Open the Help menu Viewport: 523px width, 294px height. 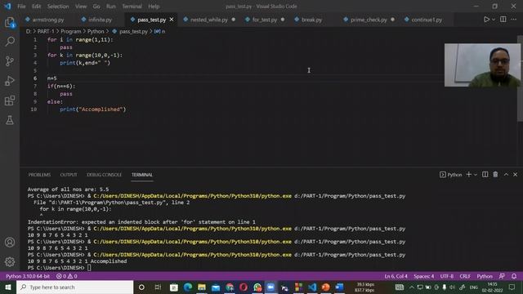pyautogui.click(x=154, y=7)
